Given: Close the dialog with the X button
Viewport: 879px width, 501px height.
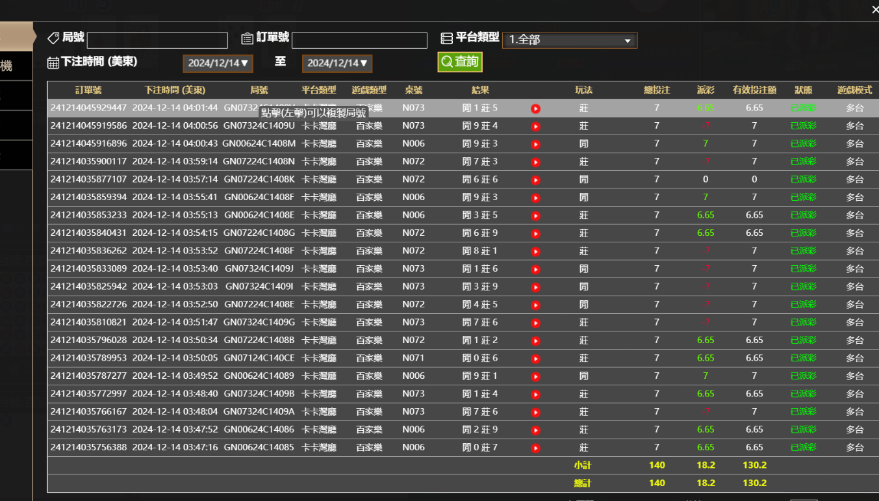Looking at the screenshot, I should coord(874,9).
